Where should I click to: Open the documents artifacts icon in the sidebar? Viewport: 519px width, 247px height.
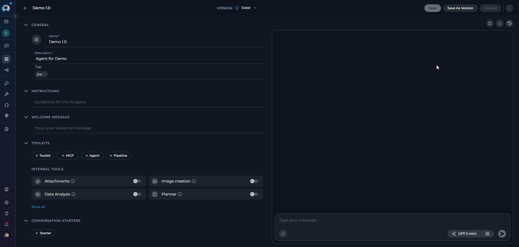pyautogui.click(x=7, y=129)
